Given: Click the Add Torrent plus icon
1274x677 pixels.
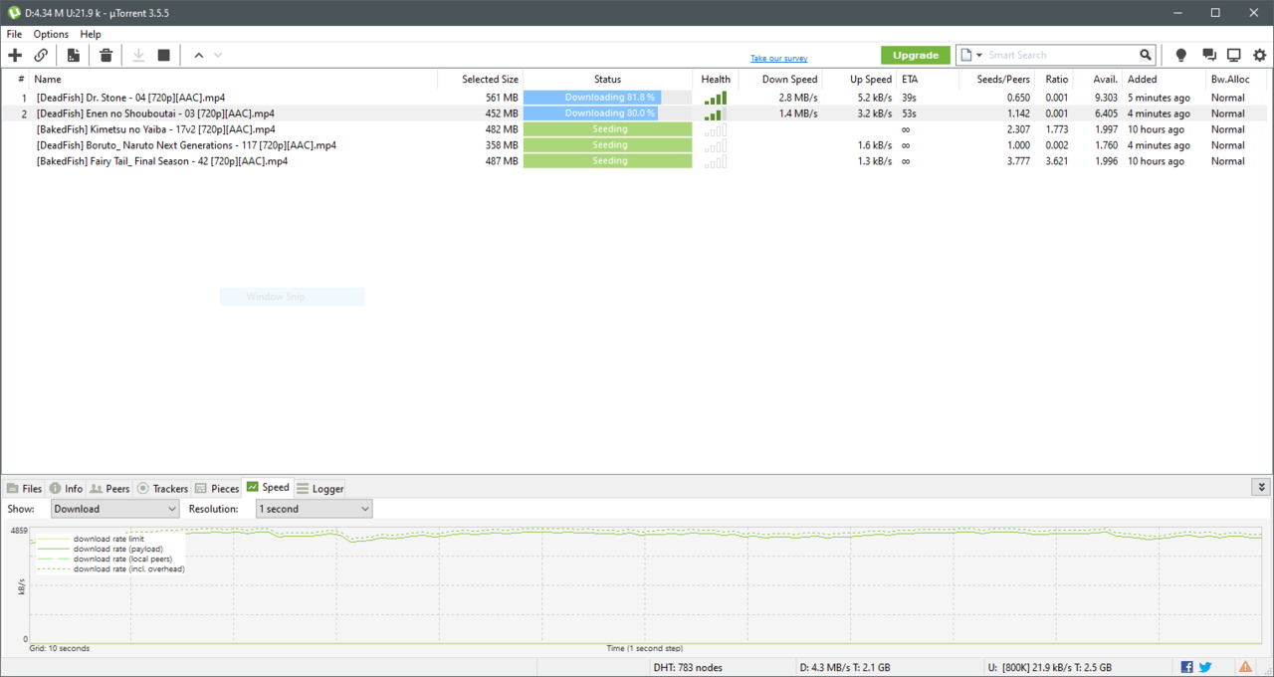Looking at the screenshot, I should (x=15, y=56).
